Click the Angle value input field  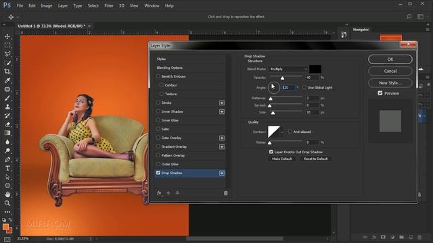click(289, 88)
